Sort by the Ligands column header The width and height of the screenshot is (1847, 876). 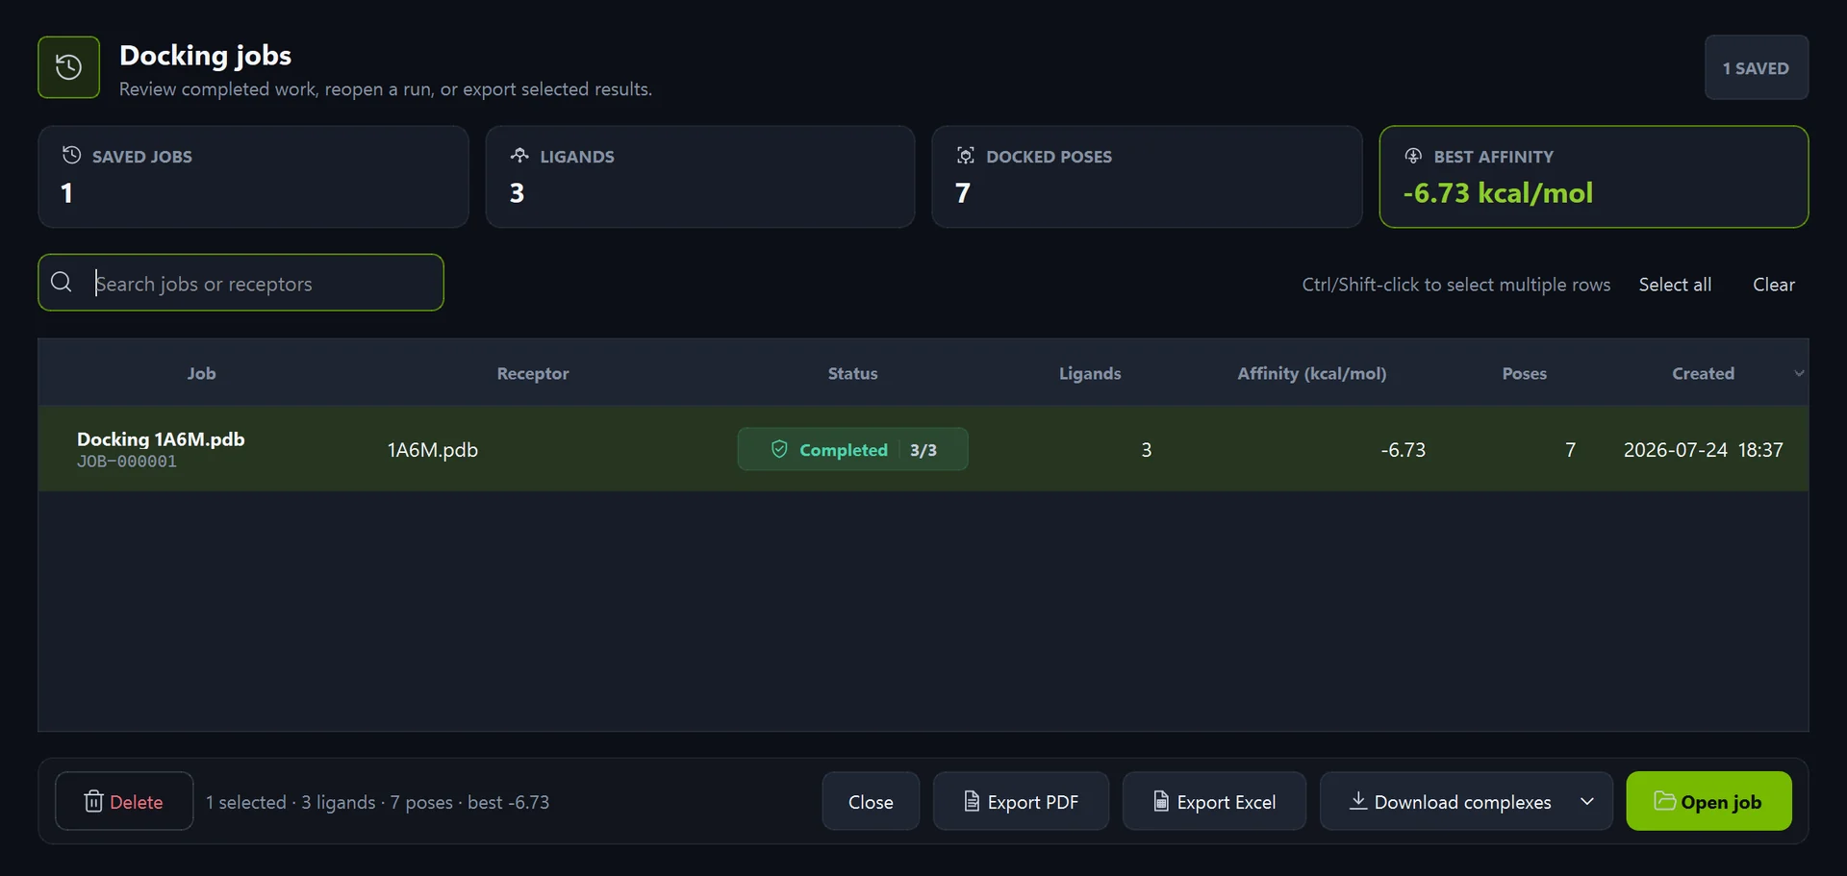pyautogui.click(x=1090, y=373)
